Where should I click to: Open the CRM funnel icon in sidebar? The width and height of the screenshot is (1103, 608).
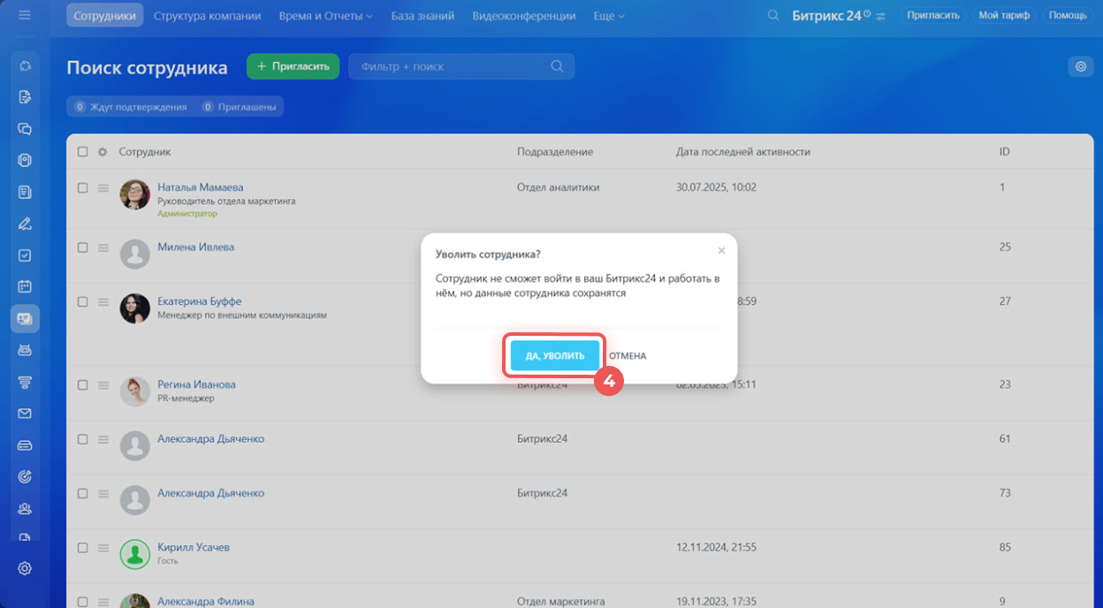pos(25,382)
